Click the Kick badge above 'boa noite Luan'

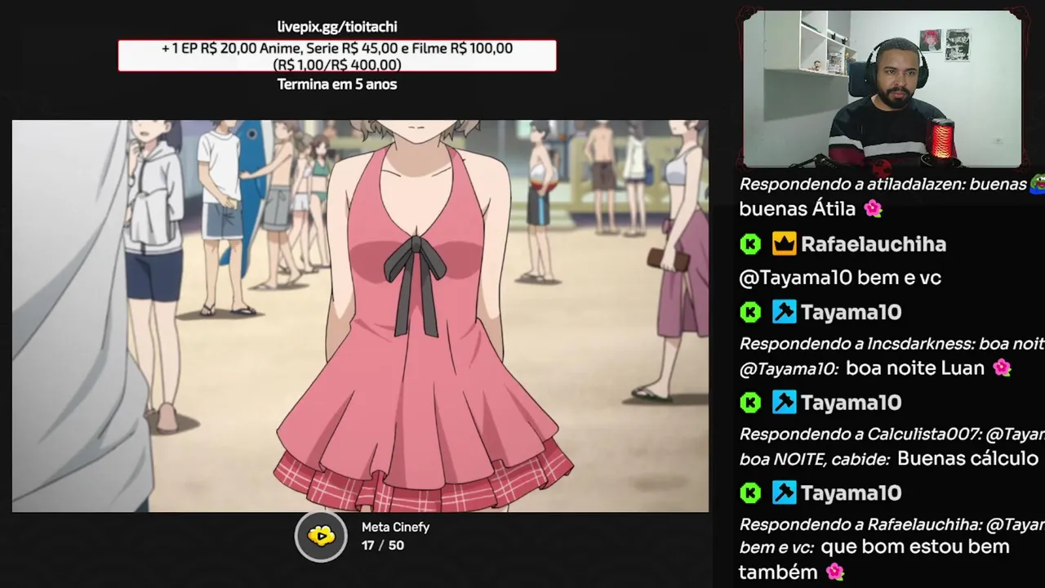(x=750, y=312)
